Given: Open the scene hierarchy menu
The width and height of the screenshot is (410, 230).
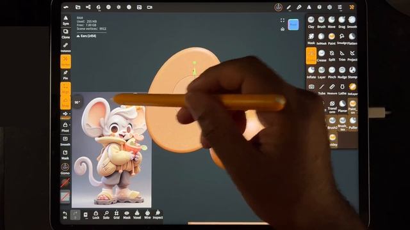Looking at the screenshot, I should 88,7.
